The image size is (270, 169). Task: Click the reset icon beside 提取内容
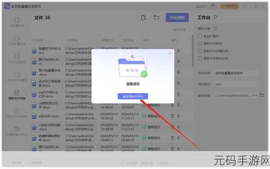coord(215,29)
